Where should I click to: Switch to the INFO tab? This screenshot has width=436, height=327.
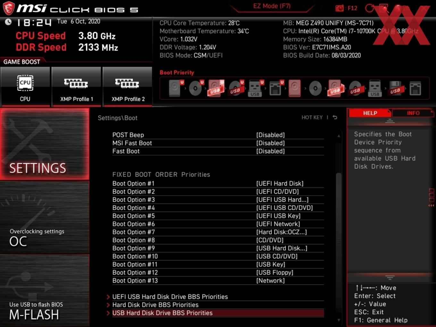[413, 113]
